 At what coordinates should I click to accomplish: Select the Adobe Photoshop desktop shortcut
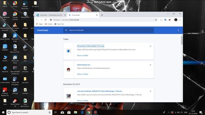point(25,5)
